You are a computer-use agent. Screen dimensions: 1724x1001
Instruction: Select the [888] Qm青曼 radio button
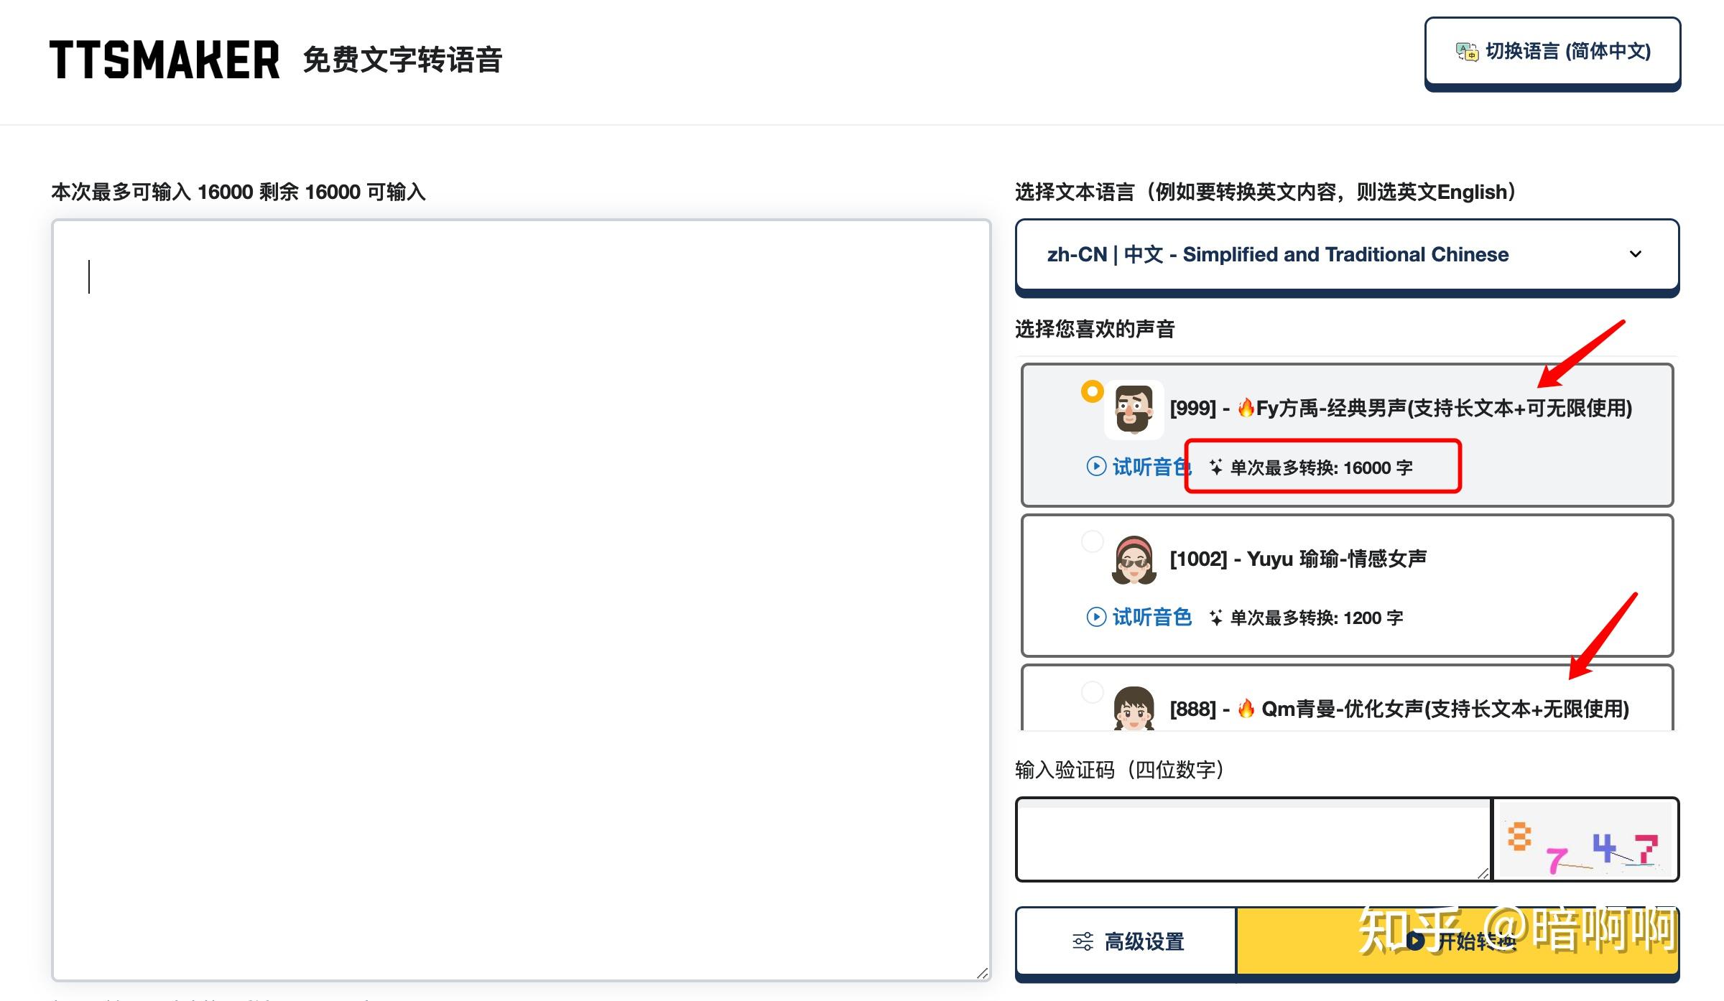click(x=1092, y=692)
